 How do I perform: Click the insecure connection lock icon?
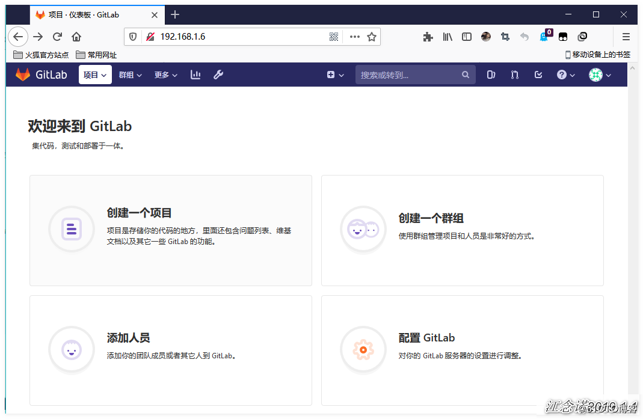click(x=150, y=37)
